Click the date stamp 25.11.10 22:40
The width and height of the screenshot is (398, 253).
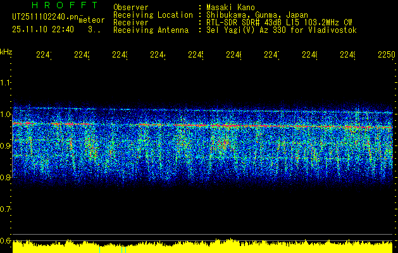tap(43, 30)
